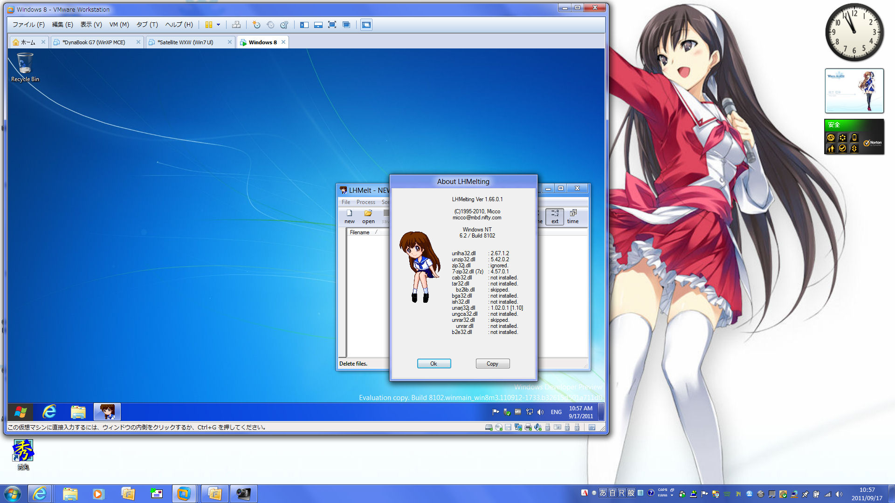Click the Send Ctrl+Alt+Del network icon
895x503 pixels.
click(x=236, y=25)
